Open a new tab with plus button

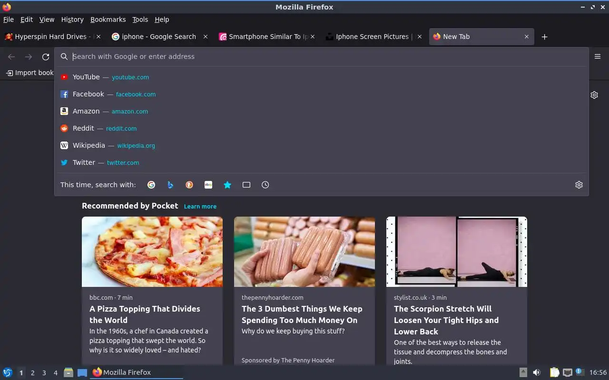(x=545, y=37)
